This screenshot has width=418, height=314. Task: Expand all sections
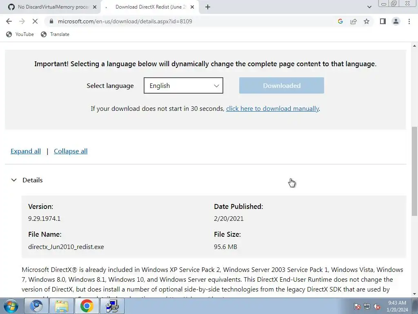click(26, 151)
